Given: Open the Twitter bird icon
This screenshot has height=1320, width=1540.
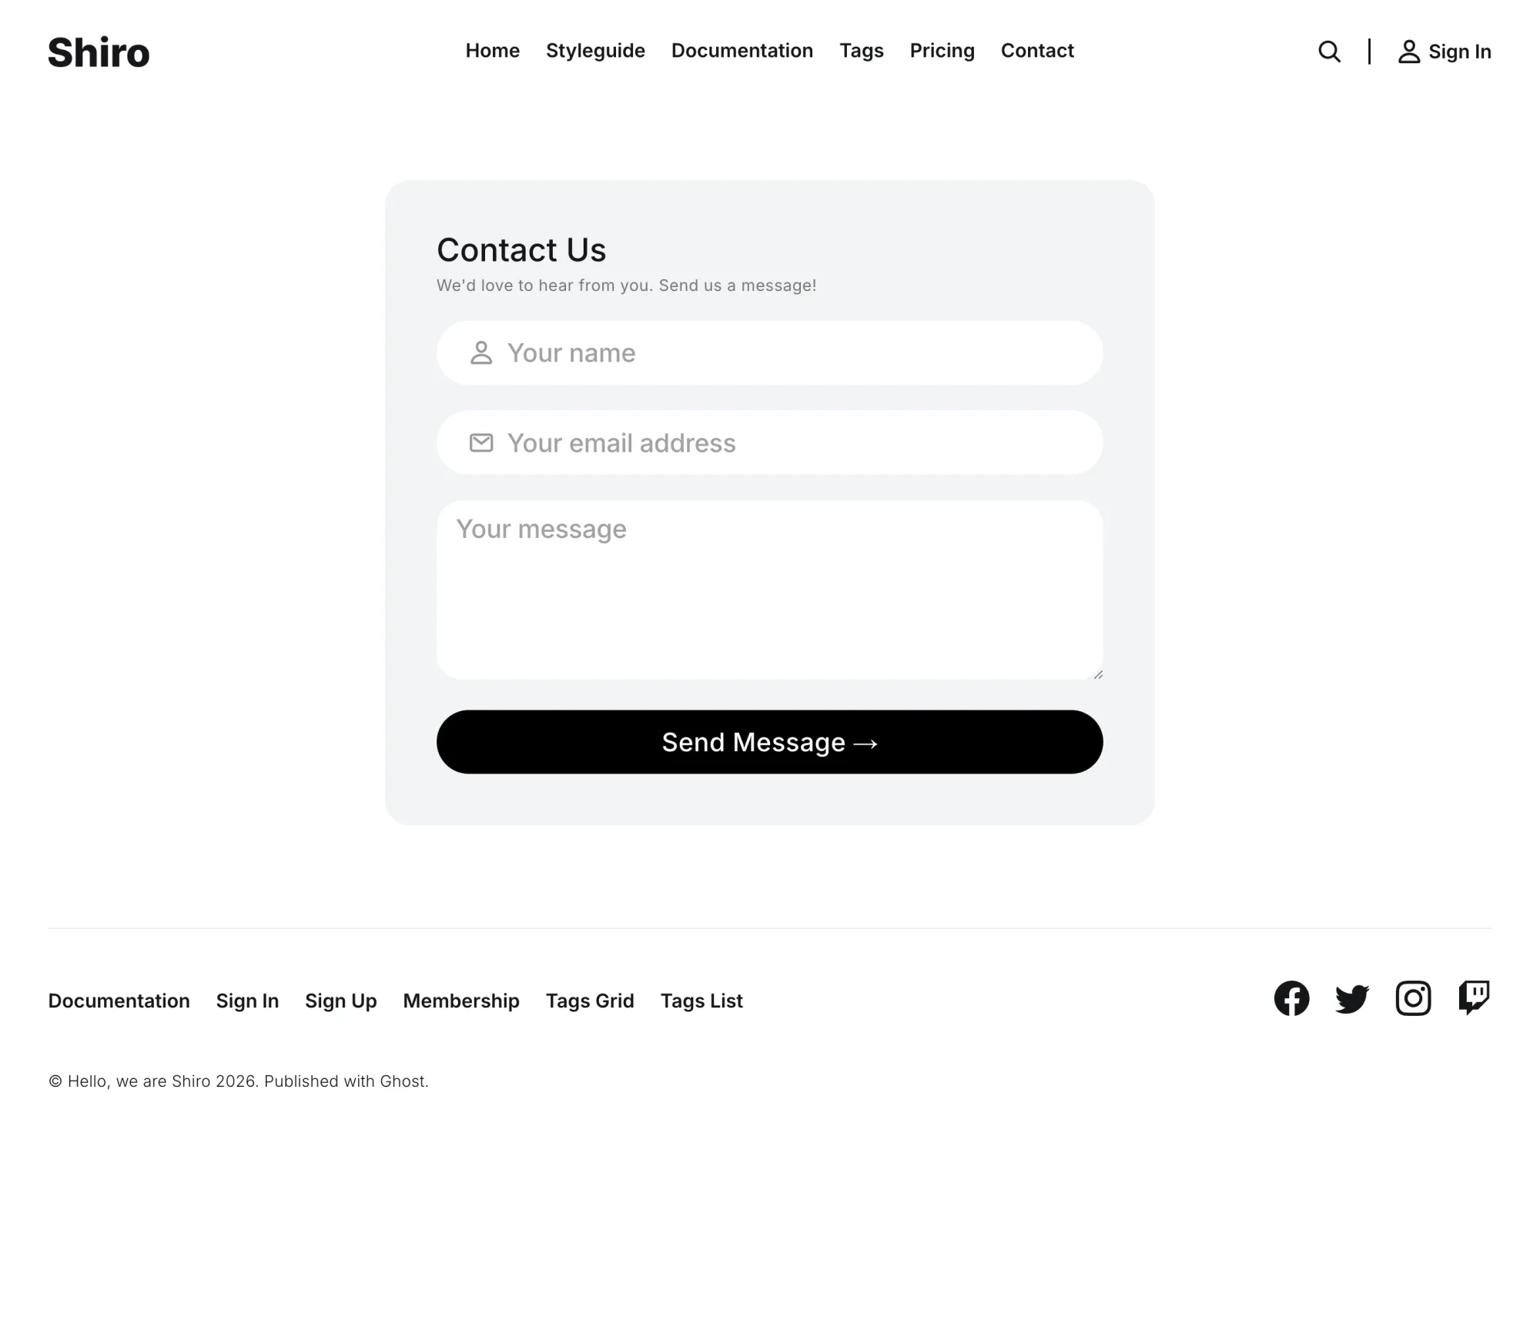Looking at the screenshot, I should pos(1352,999).
